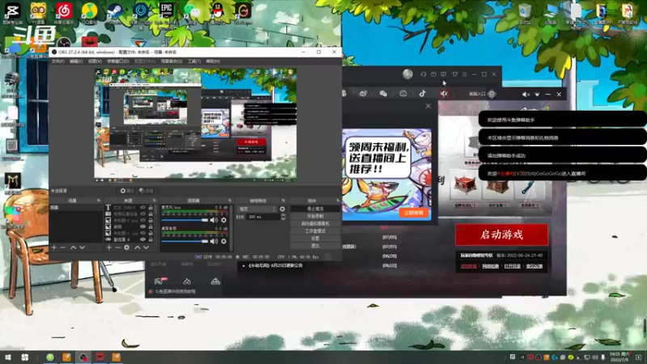Click the taskbar clock showing 19:55

(x=620, y=357)
